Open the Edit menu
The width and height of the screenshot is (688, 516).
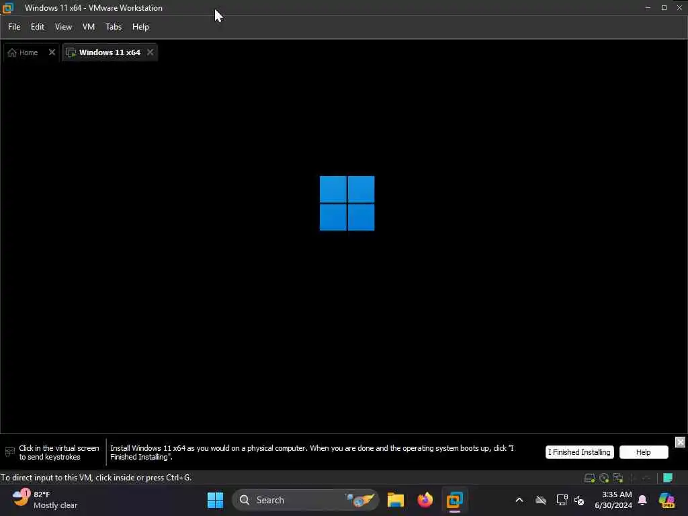pyautogui.click(x=38, y=27)
